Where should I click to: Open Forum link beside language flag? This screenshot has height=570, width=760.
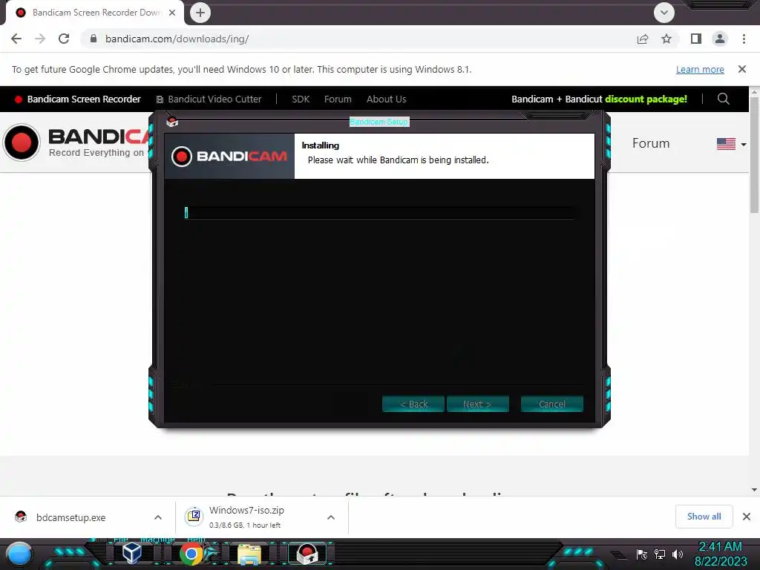pyautogui.click(x=651, y=143)
